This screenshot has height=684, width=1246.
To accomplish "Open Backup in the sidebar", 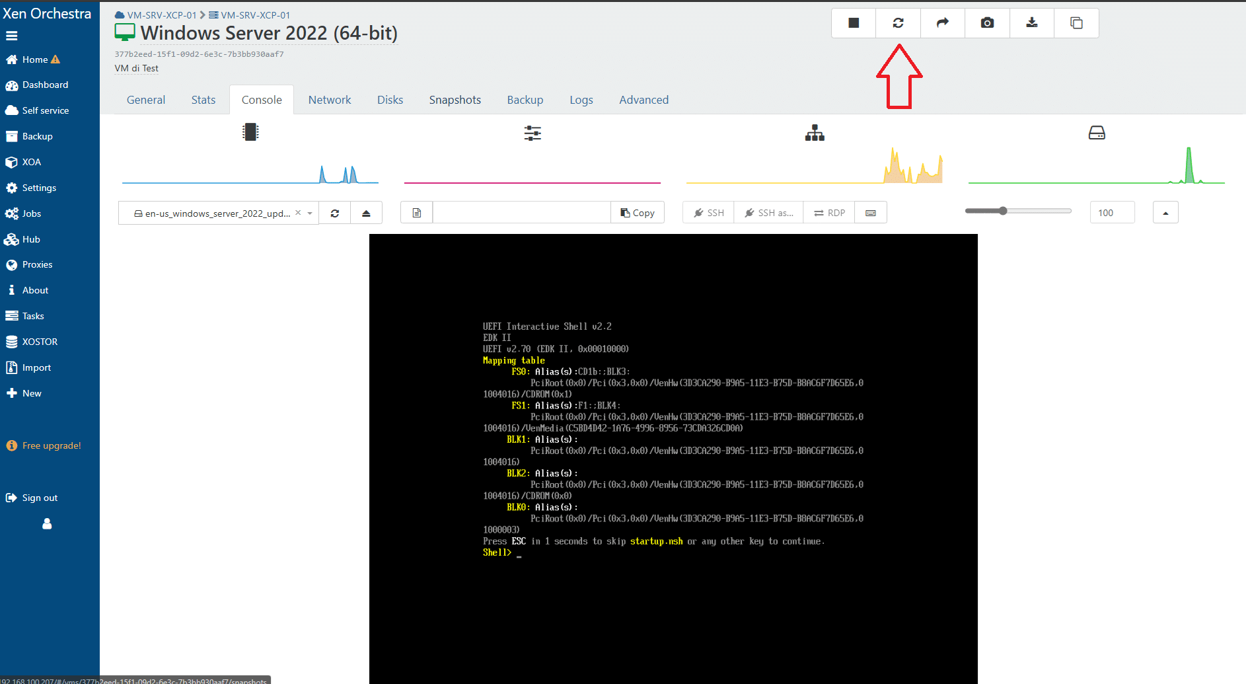I will coord(29,136).
